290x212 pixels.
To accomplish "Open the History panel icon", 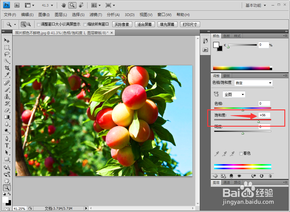I will coord(205,41).
